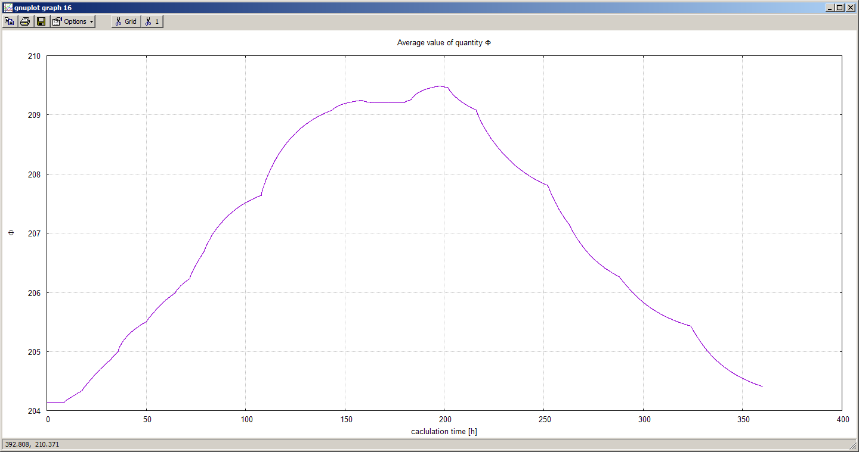This screenshot has height=452, width=859.
Task: Toggle the Grid display button
Action: point(126,21)
